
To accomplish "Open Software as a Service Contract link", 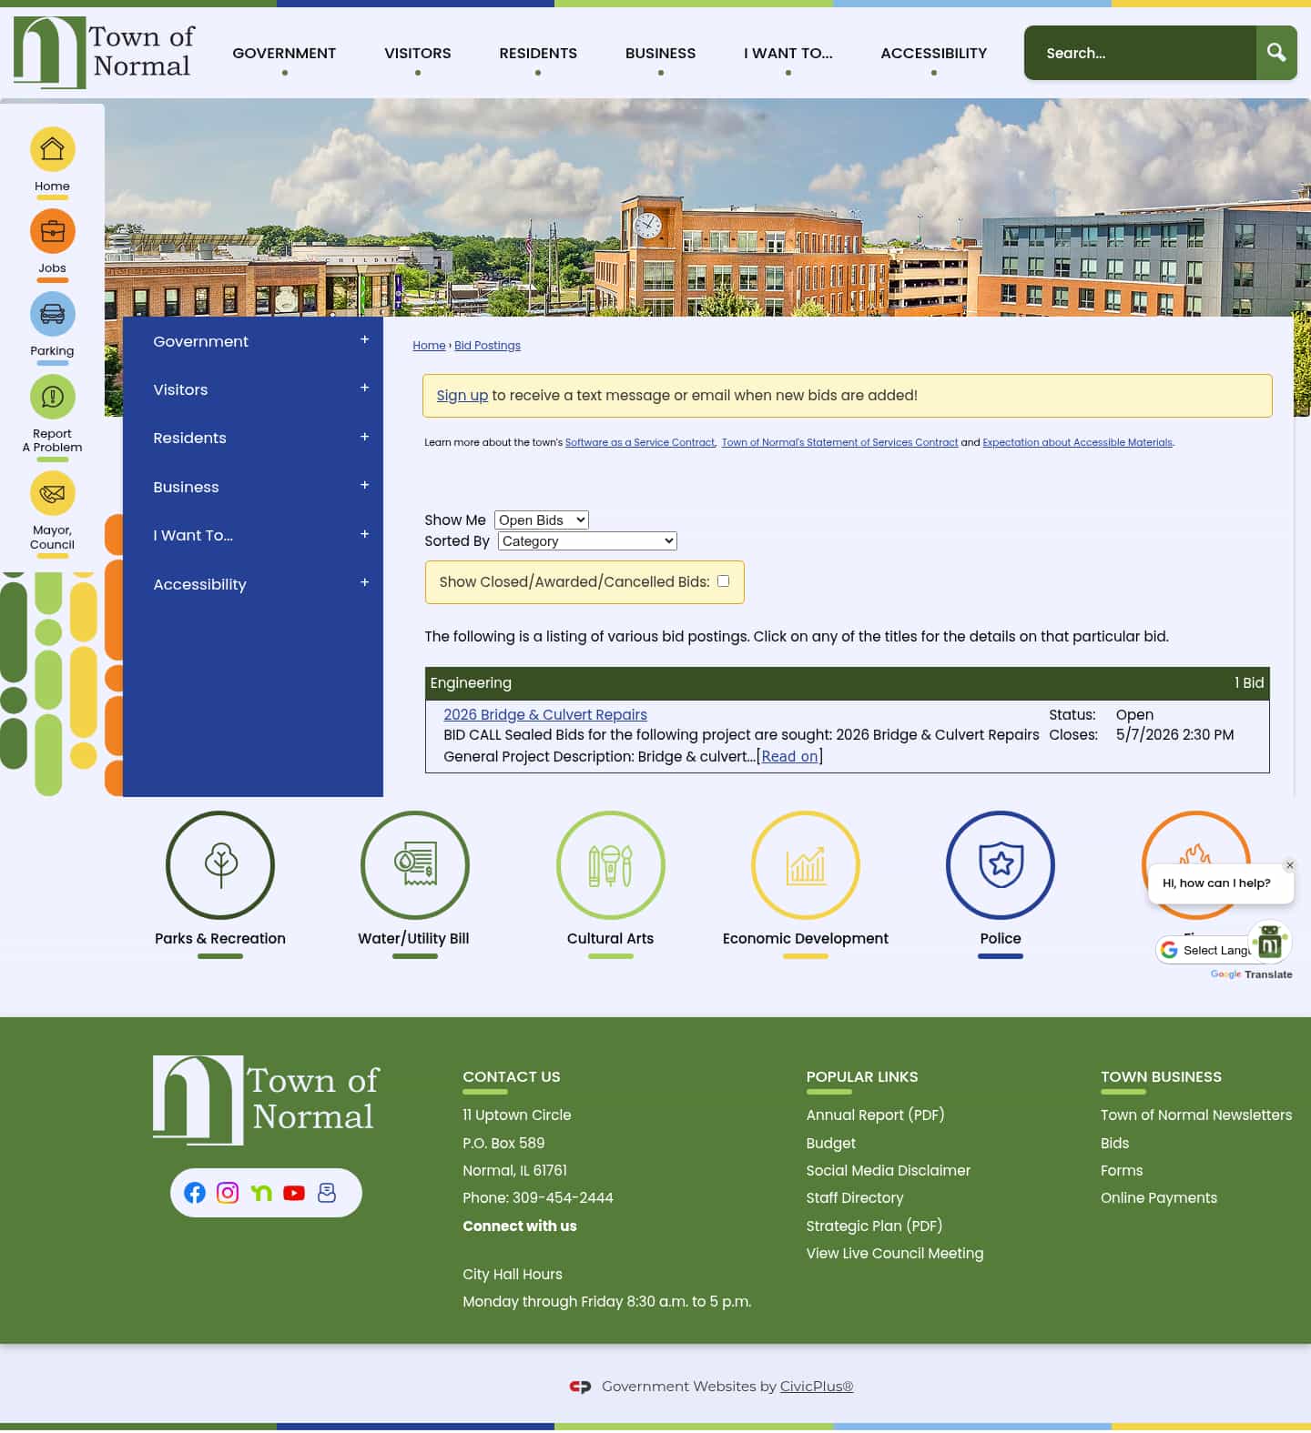I will pos(640,443).
